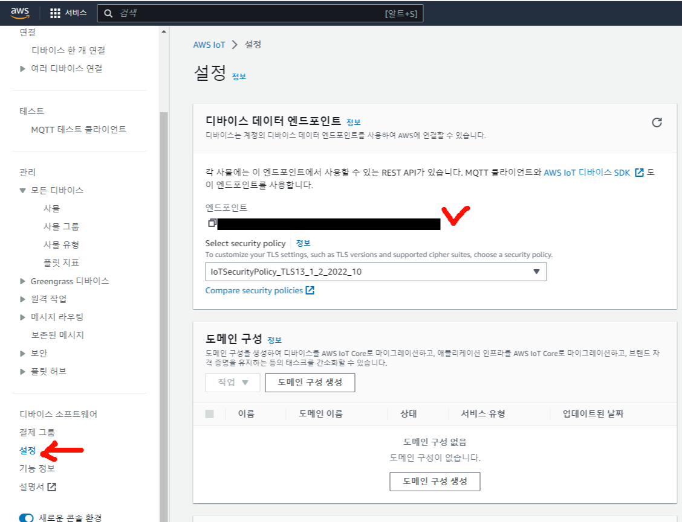682x522 pixels.
Task: Click the search magnifier icon
Action: pos(108,13)
